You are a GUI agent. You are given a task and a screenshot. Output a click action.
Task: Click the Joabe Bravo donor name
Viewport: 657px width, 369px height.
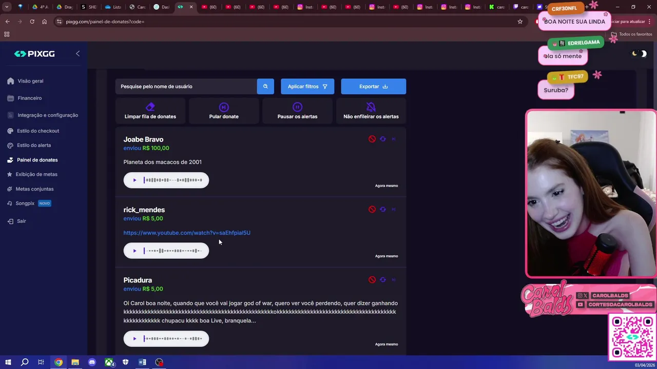pyautogui.click(x=143, y=139)
